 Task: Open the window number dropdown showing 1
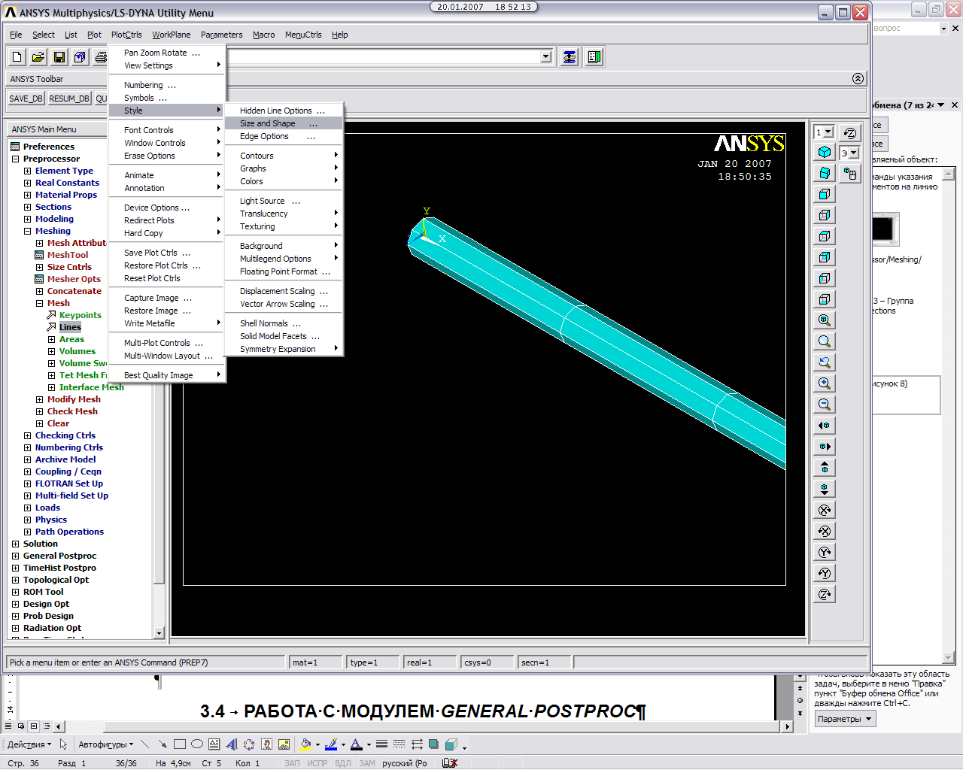[x=828, y=132]
